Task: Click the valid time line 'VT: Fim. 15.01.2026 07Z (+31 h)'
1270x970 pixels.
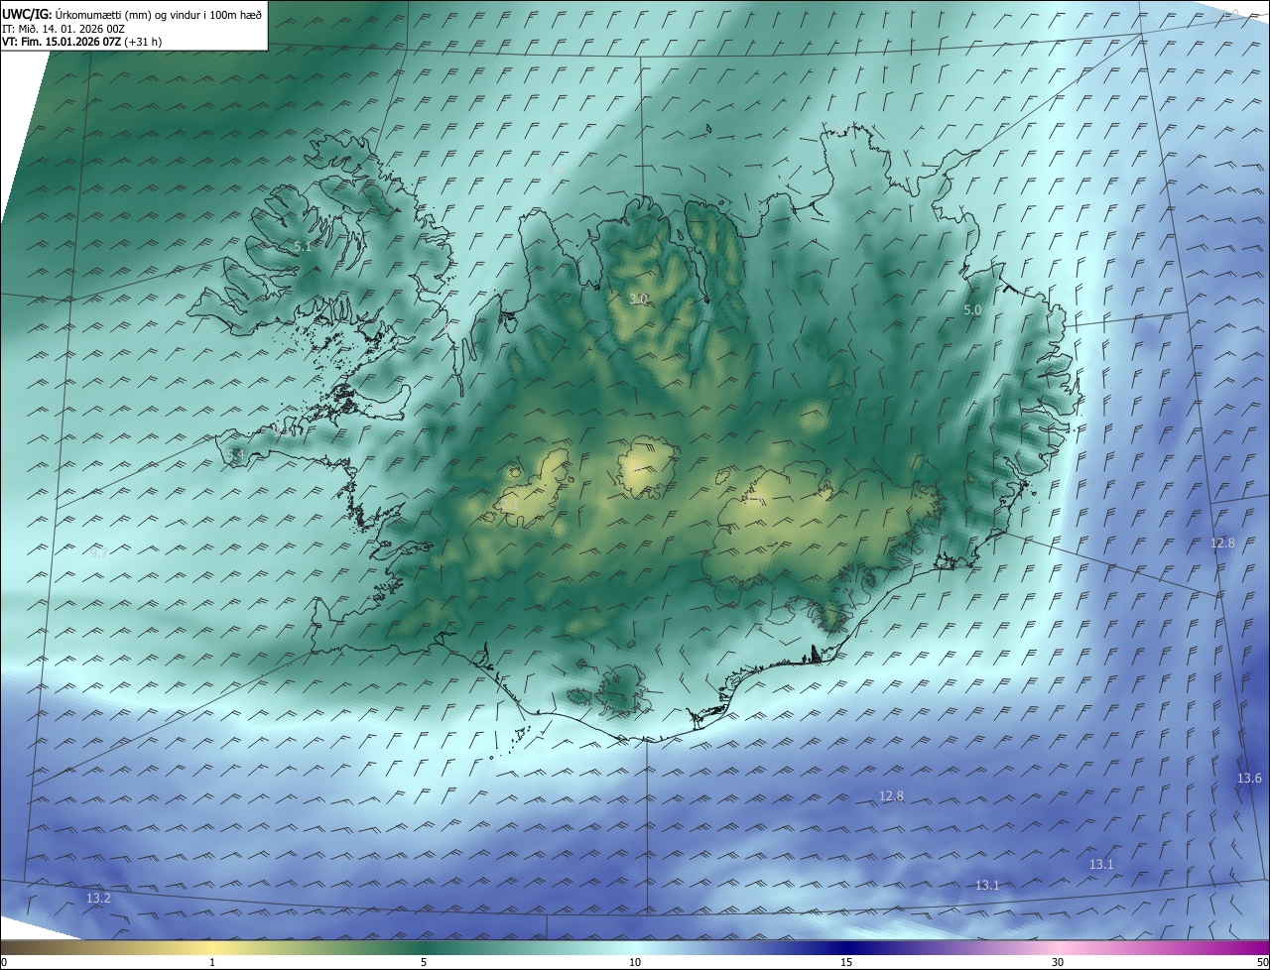Action: pos(82,42)
